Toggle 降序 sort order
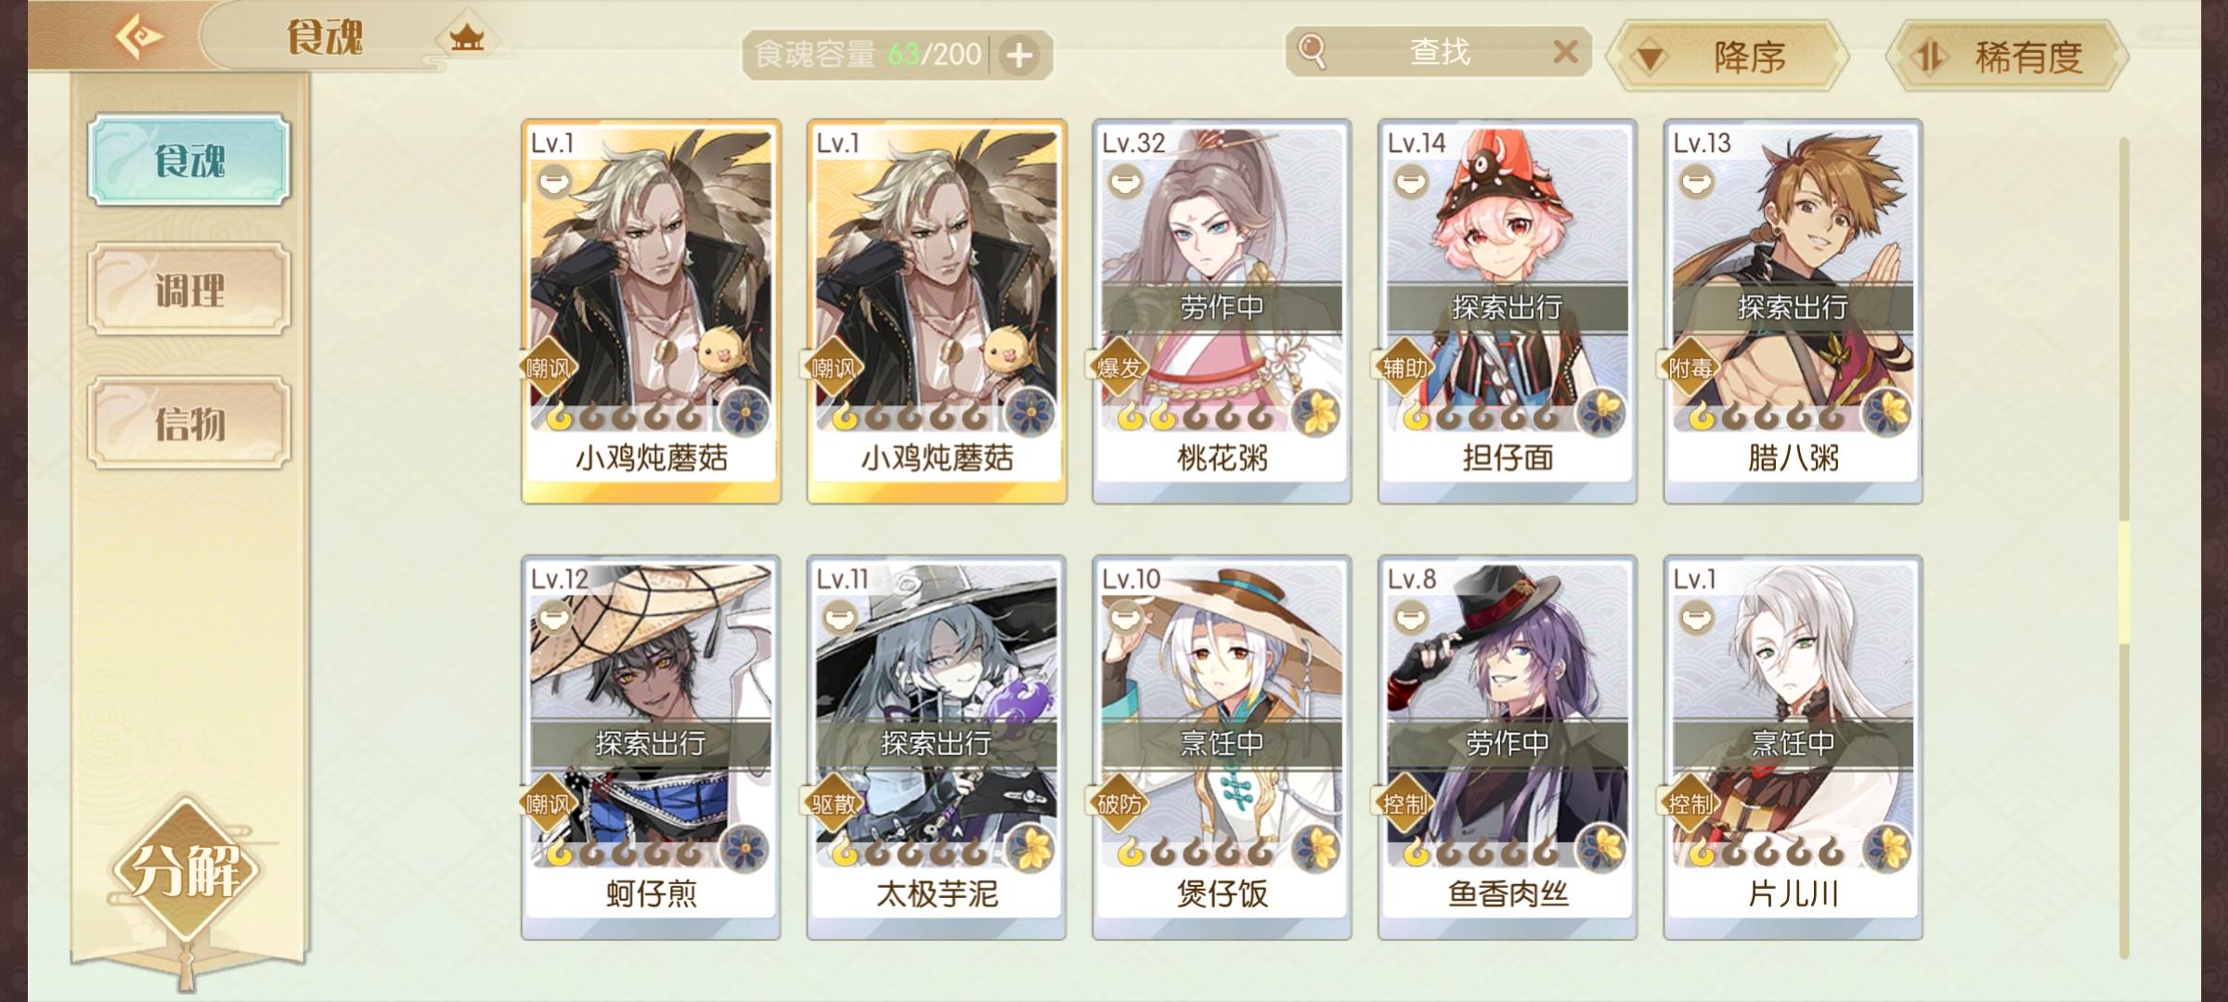 [1729, 57]
